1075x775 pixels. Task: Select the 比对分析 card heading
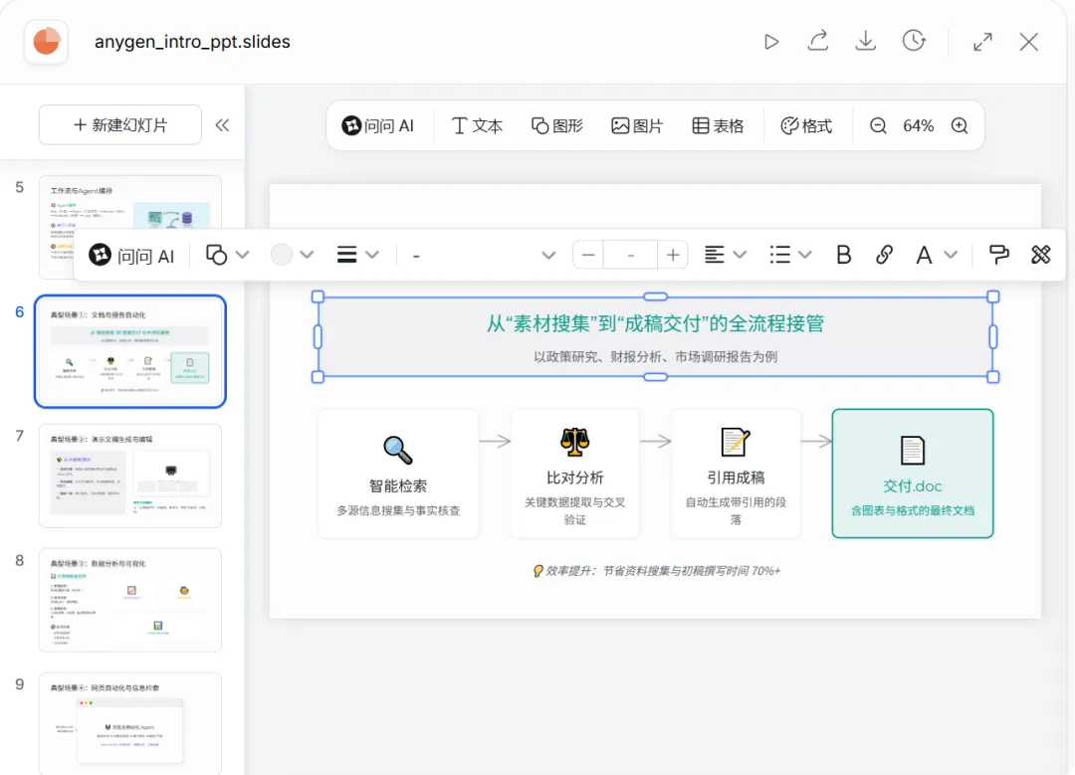(574, 478)
